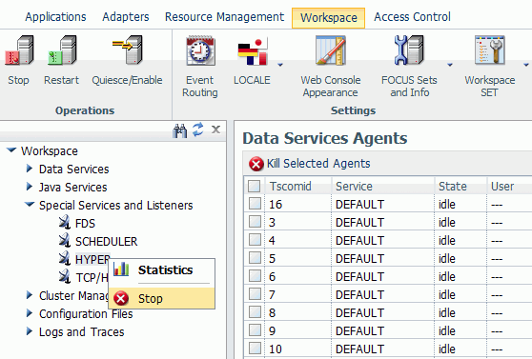This screenshot has width=532, height=359.
Task: Click the SCHEDULER listener icon
Action: coord(65,241)
